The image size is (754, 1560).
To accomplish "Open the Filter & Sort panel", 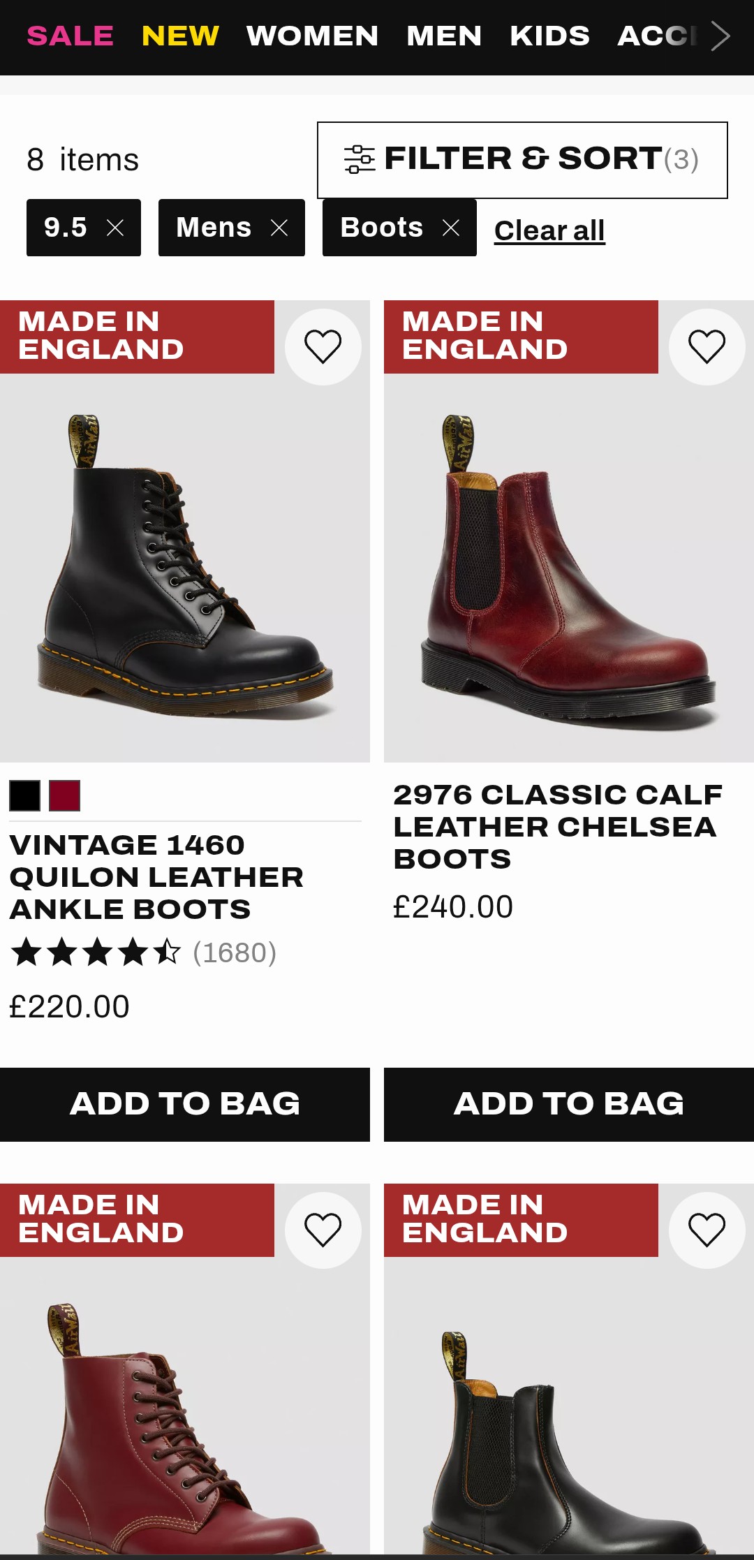I will [x=522, y=160].
